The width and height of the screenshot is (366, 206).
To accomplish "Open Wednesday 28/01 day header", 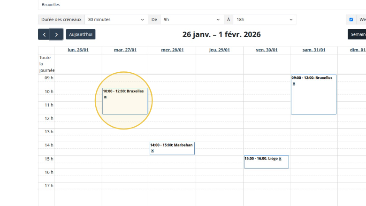I will click(x=172, y=50).
